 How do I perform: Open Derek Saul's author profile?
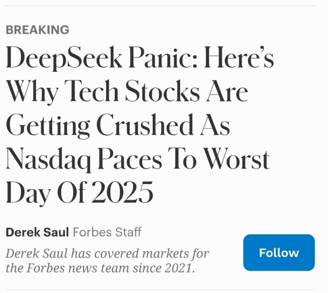click(37, 232)
